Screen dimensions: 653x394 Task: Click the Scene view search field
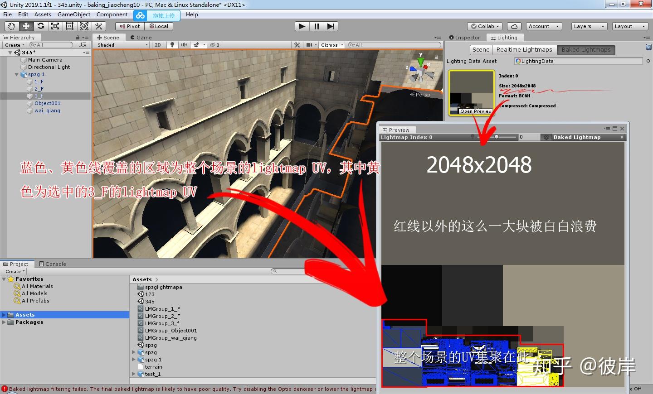(395, 45)
